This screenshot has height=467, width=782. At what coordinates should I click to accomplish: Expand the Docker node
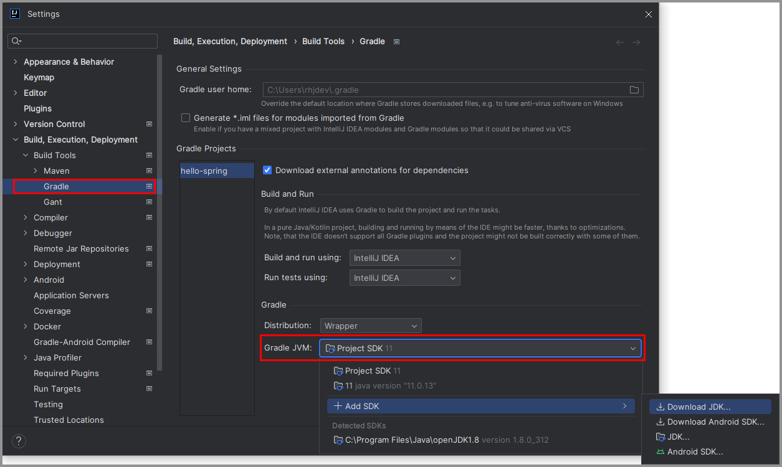26,326
